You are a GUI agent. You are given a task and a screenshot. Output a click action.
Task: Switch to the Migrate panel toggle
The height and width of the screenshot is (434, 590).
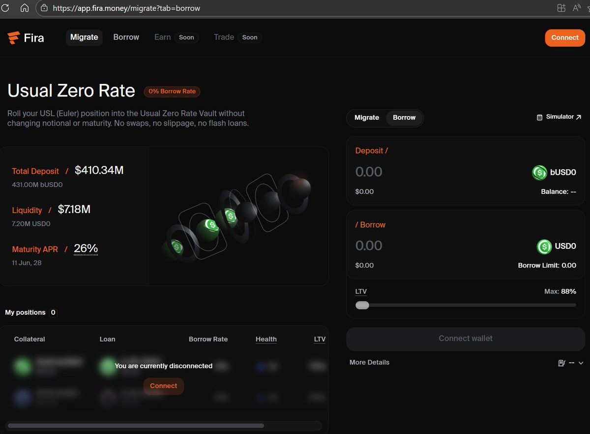[x=367, y=118]
